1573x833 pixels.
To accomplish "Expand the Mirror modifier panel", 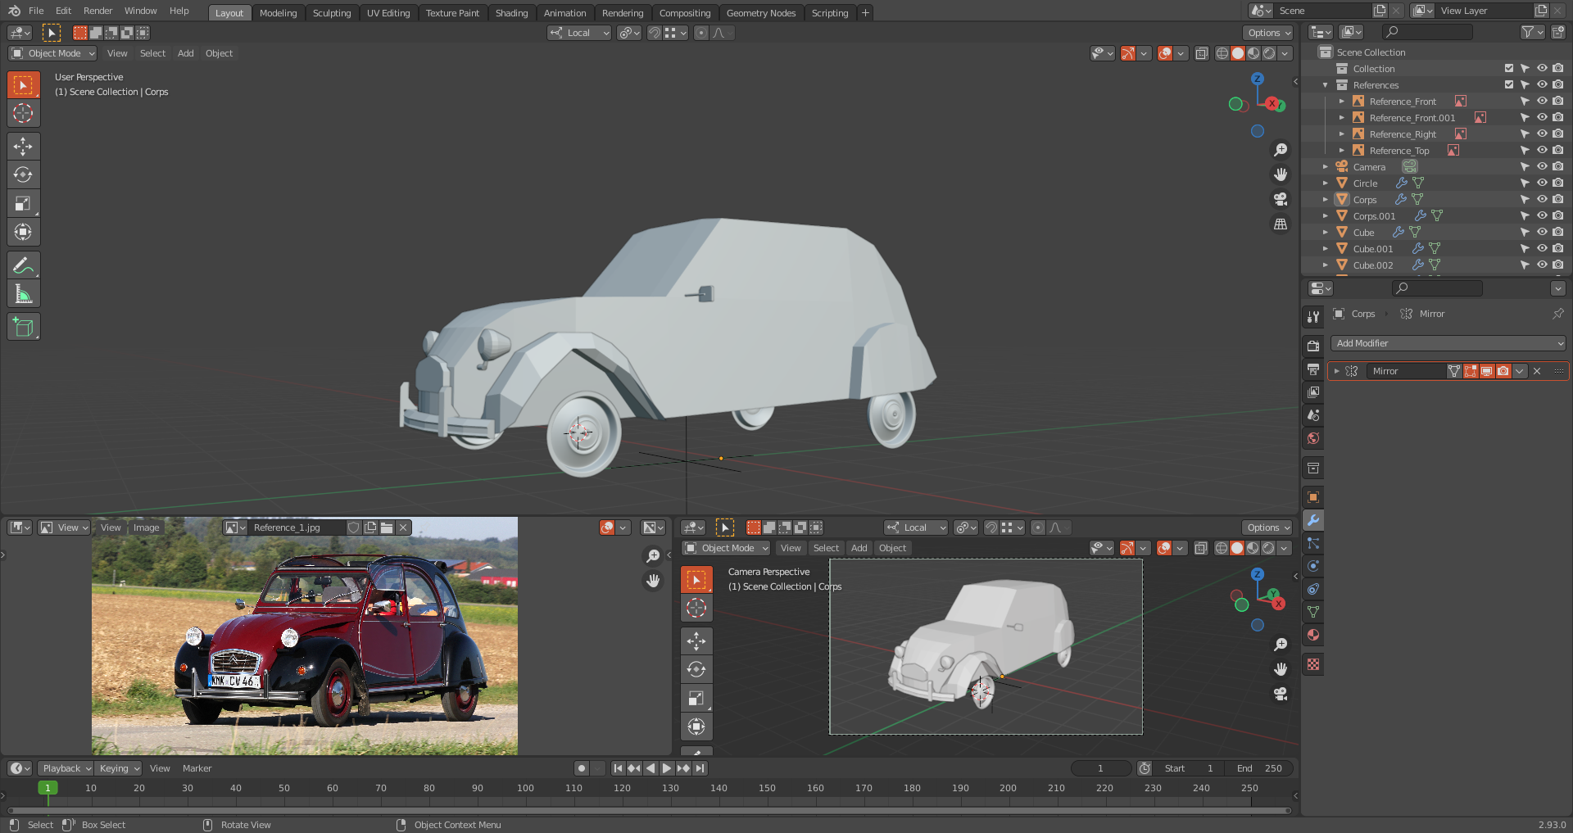I will 1336,371.
